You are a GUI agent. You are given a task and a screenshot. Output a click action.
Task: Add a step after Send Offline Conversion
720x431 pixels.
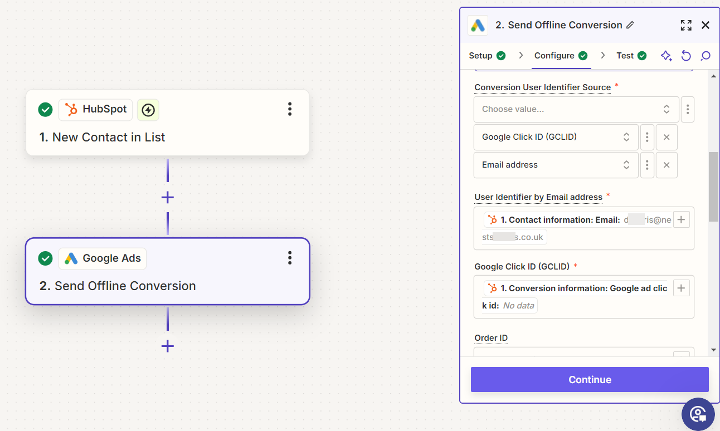tap(167, 346)
